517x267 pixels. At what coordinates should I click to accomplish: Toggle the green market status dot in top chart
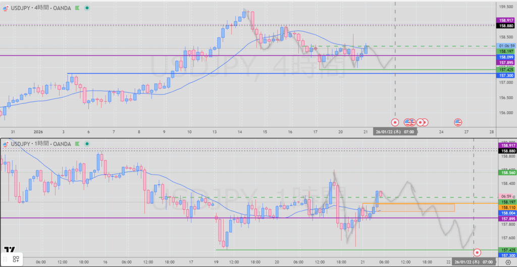[x=87, y=9]
